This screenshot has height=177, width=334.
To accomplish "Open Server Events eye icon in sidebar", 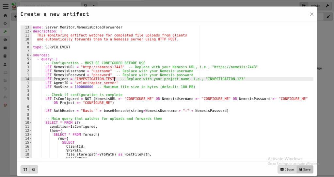I will 5,40.
